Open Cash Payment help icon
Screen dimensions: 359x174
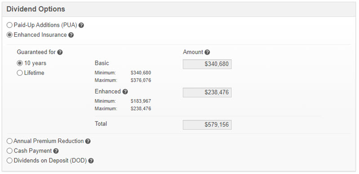click(x=56, y=151)
